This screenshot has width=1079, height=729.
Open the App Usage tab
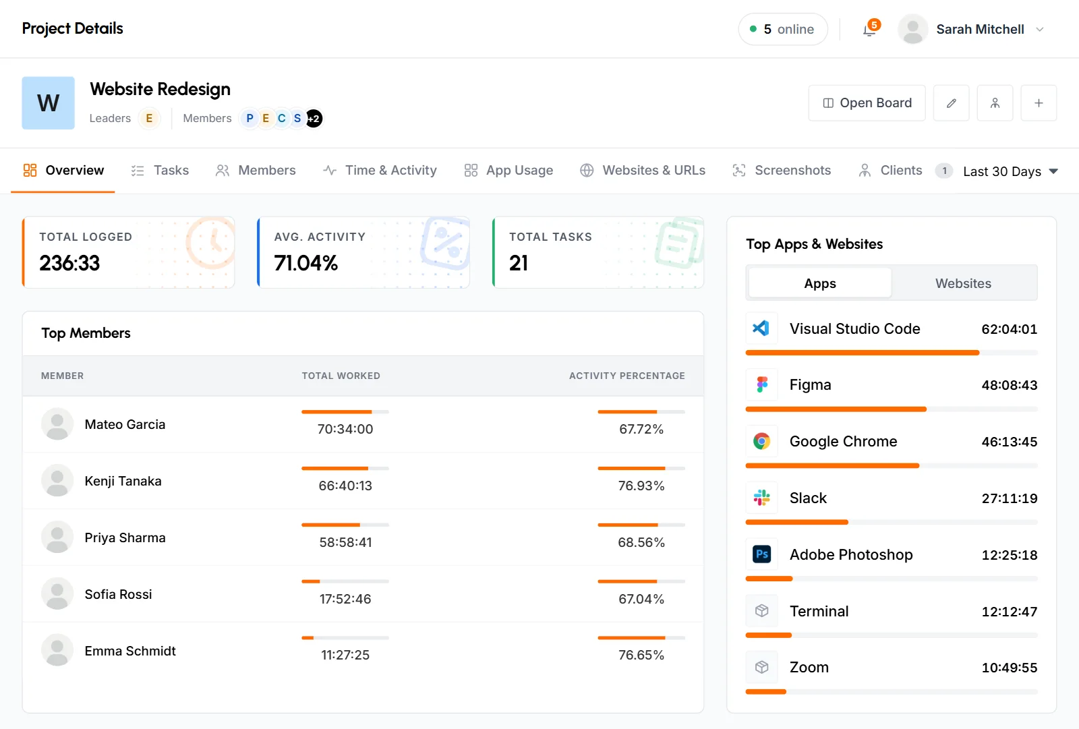(508, 171)
